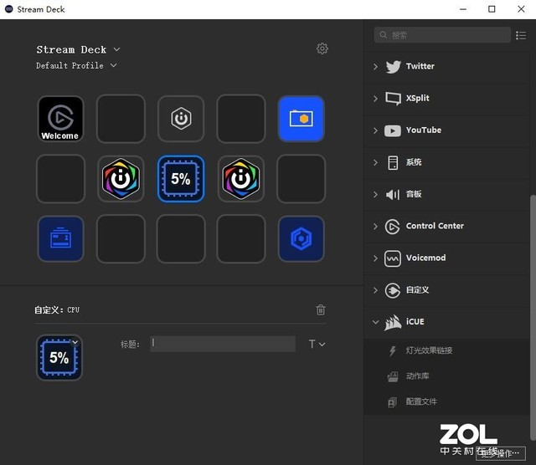Viewport: 536px width, 465px height.
Task: Open the title font T dropdown
Action: click(x=317, y=344)
